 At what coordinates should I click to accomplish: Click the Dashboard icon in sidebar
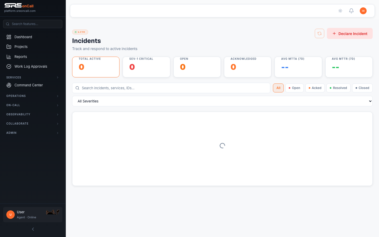(x=9, y=37)
